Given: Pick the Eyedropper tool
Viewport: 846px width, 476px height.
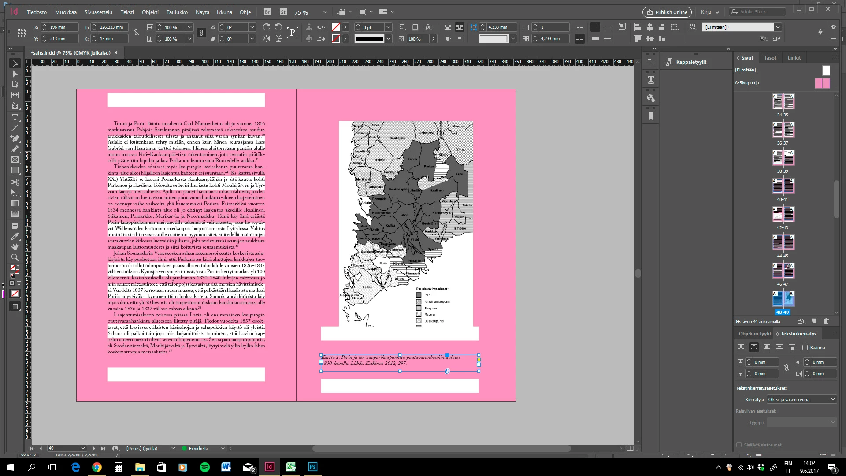Looking at the screenshot, I should coord(15,236).
